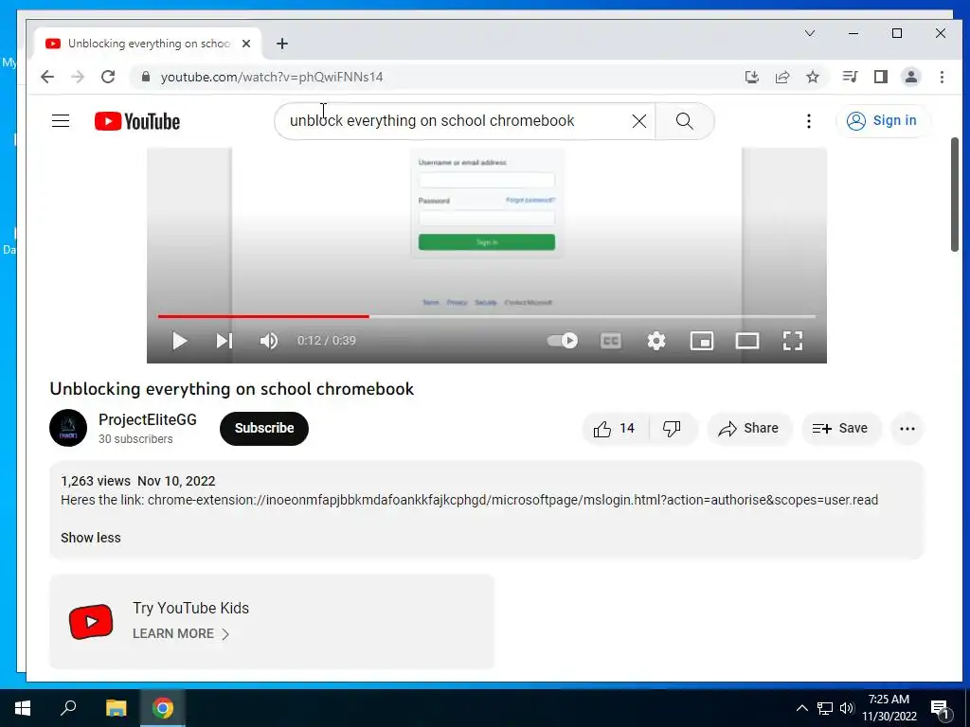Subscribe to ProjectEliteGG

pyautogui.click(x=264, y=429)
